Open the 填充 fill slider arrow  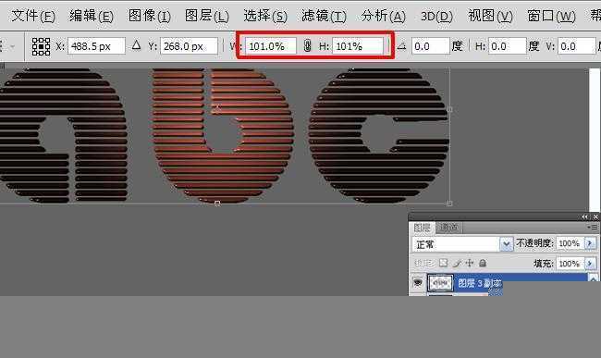590,264
